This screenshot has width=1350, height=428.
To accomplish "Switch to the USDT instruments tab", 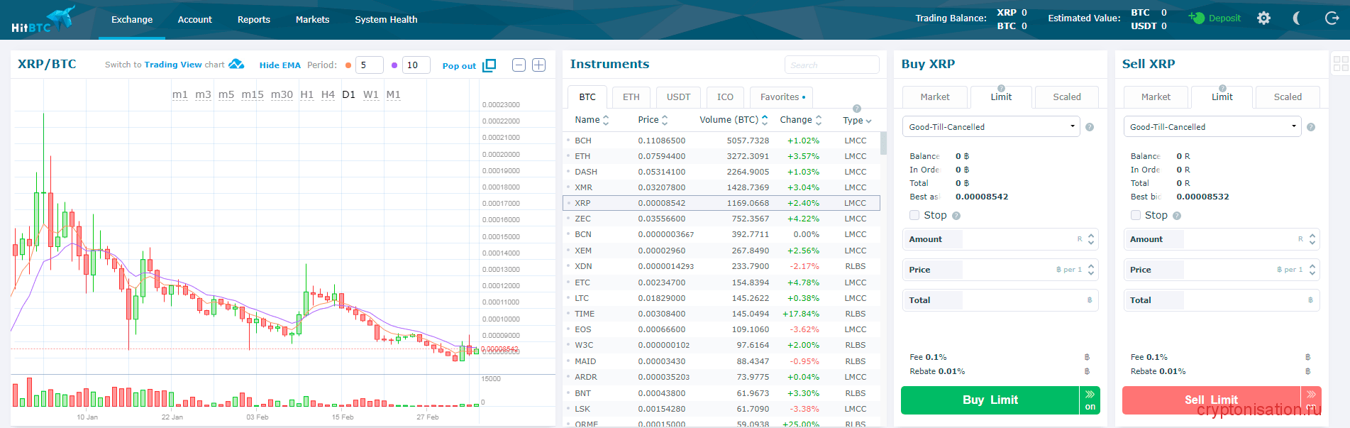I will [677, 97].
